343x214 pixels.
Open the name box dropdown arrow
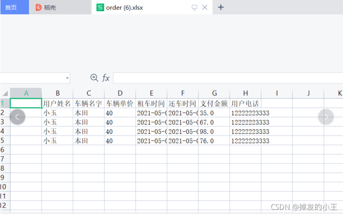[67, 78]
